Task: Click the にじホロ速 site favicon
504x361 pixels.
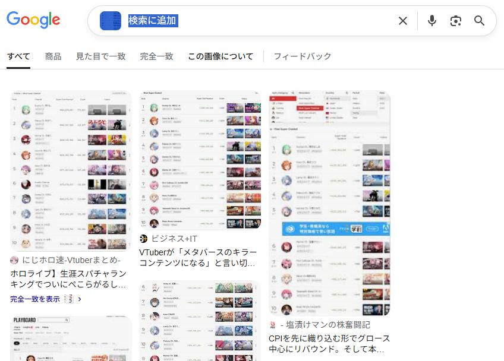Action: click(x=15, y=260)
